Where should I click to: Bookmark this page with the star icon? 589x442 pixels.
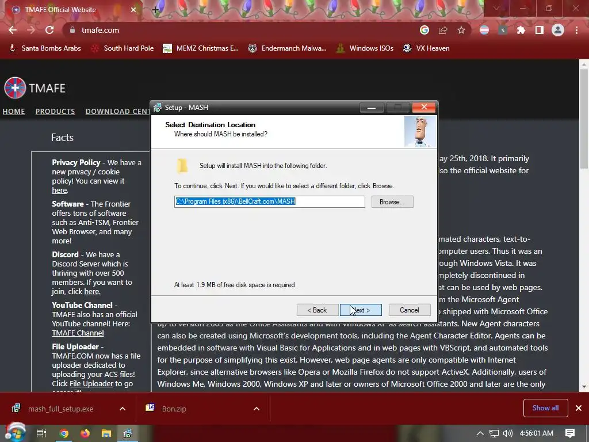tap(461, 30)
